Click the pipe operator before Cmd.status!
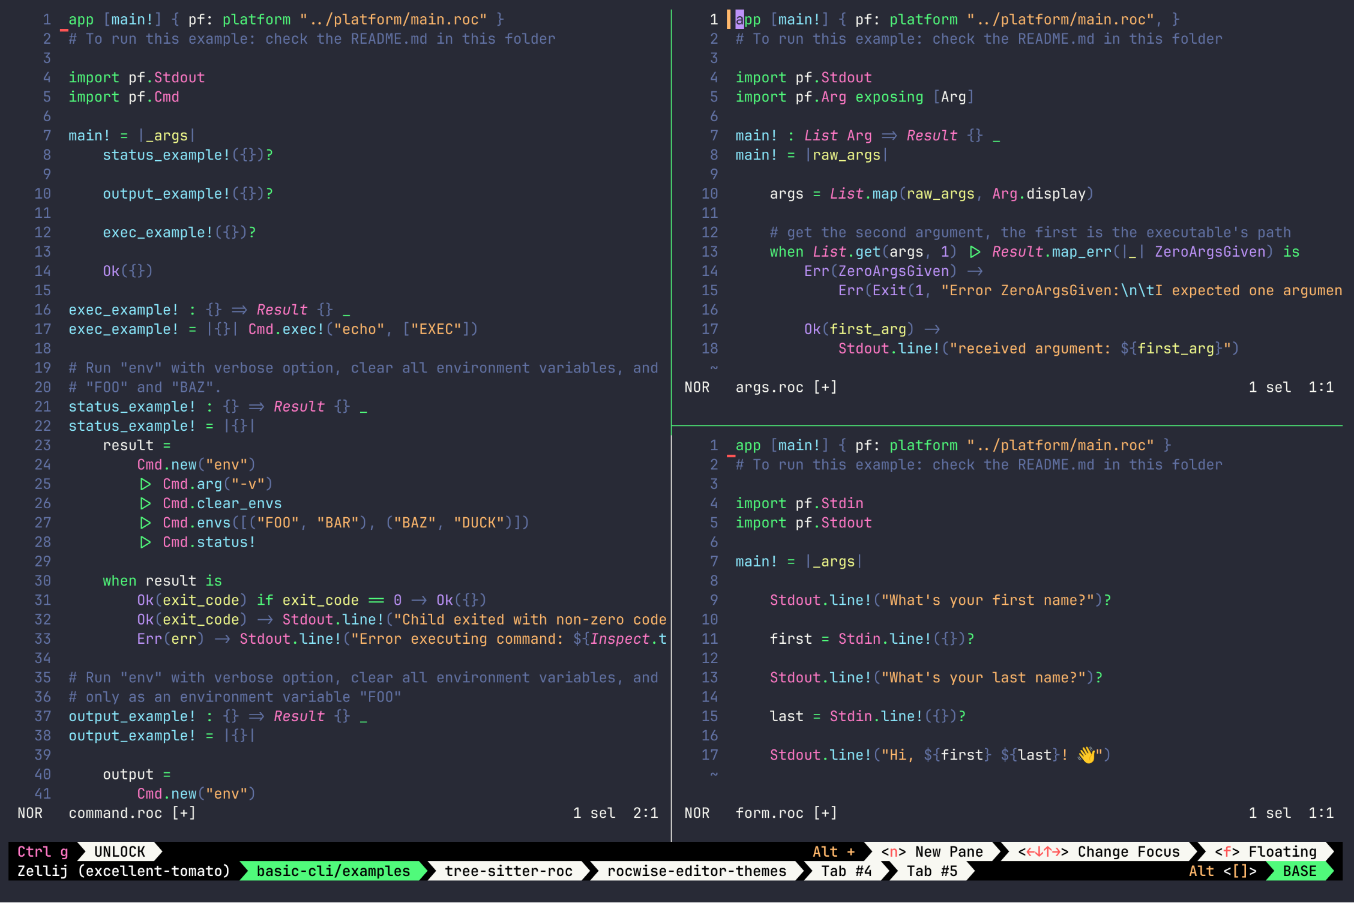This screenshot has width=1354, height=903. coord(145,542)
